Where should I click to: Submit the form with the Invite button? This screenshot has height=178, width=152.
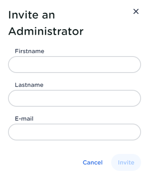126,162
